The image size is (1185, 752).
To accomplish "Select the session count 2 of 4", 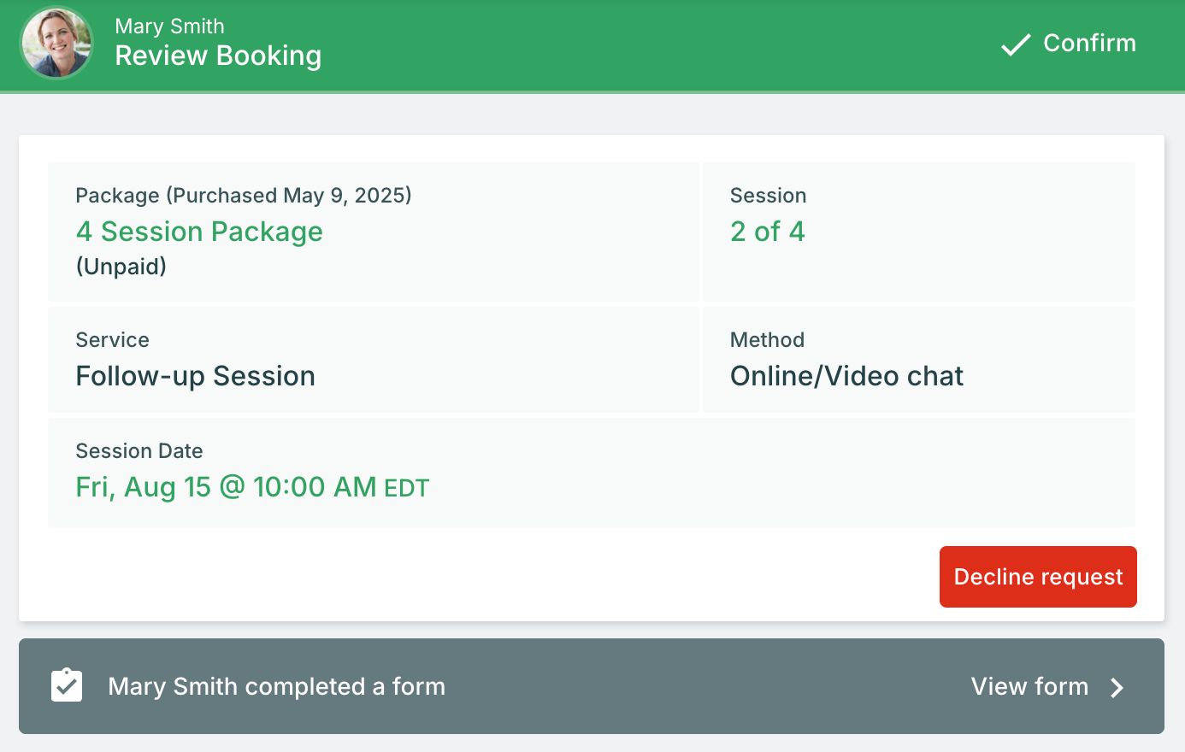I will pyautogui.click(x=767, y=232).
